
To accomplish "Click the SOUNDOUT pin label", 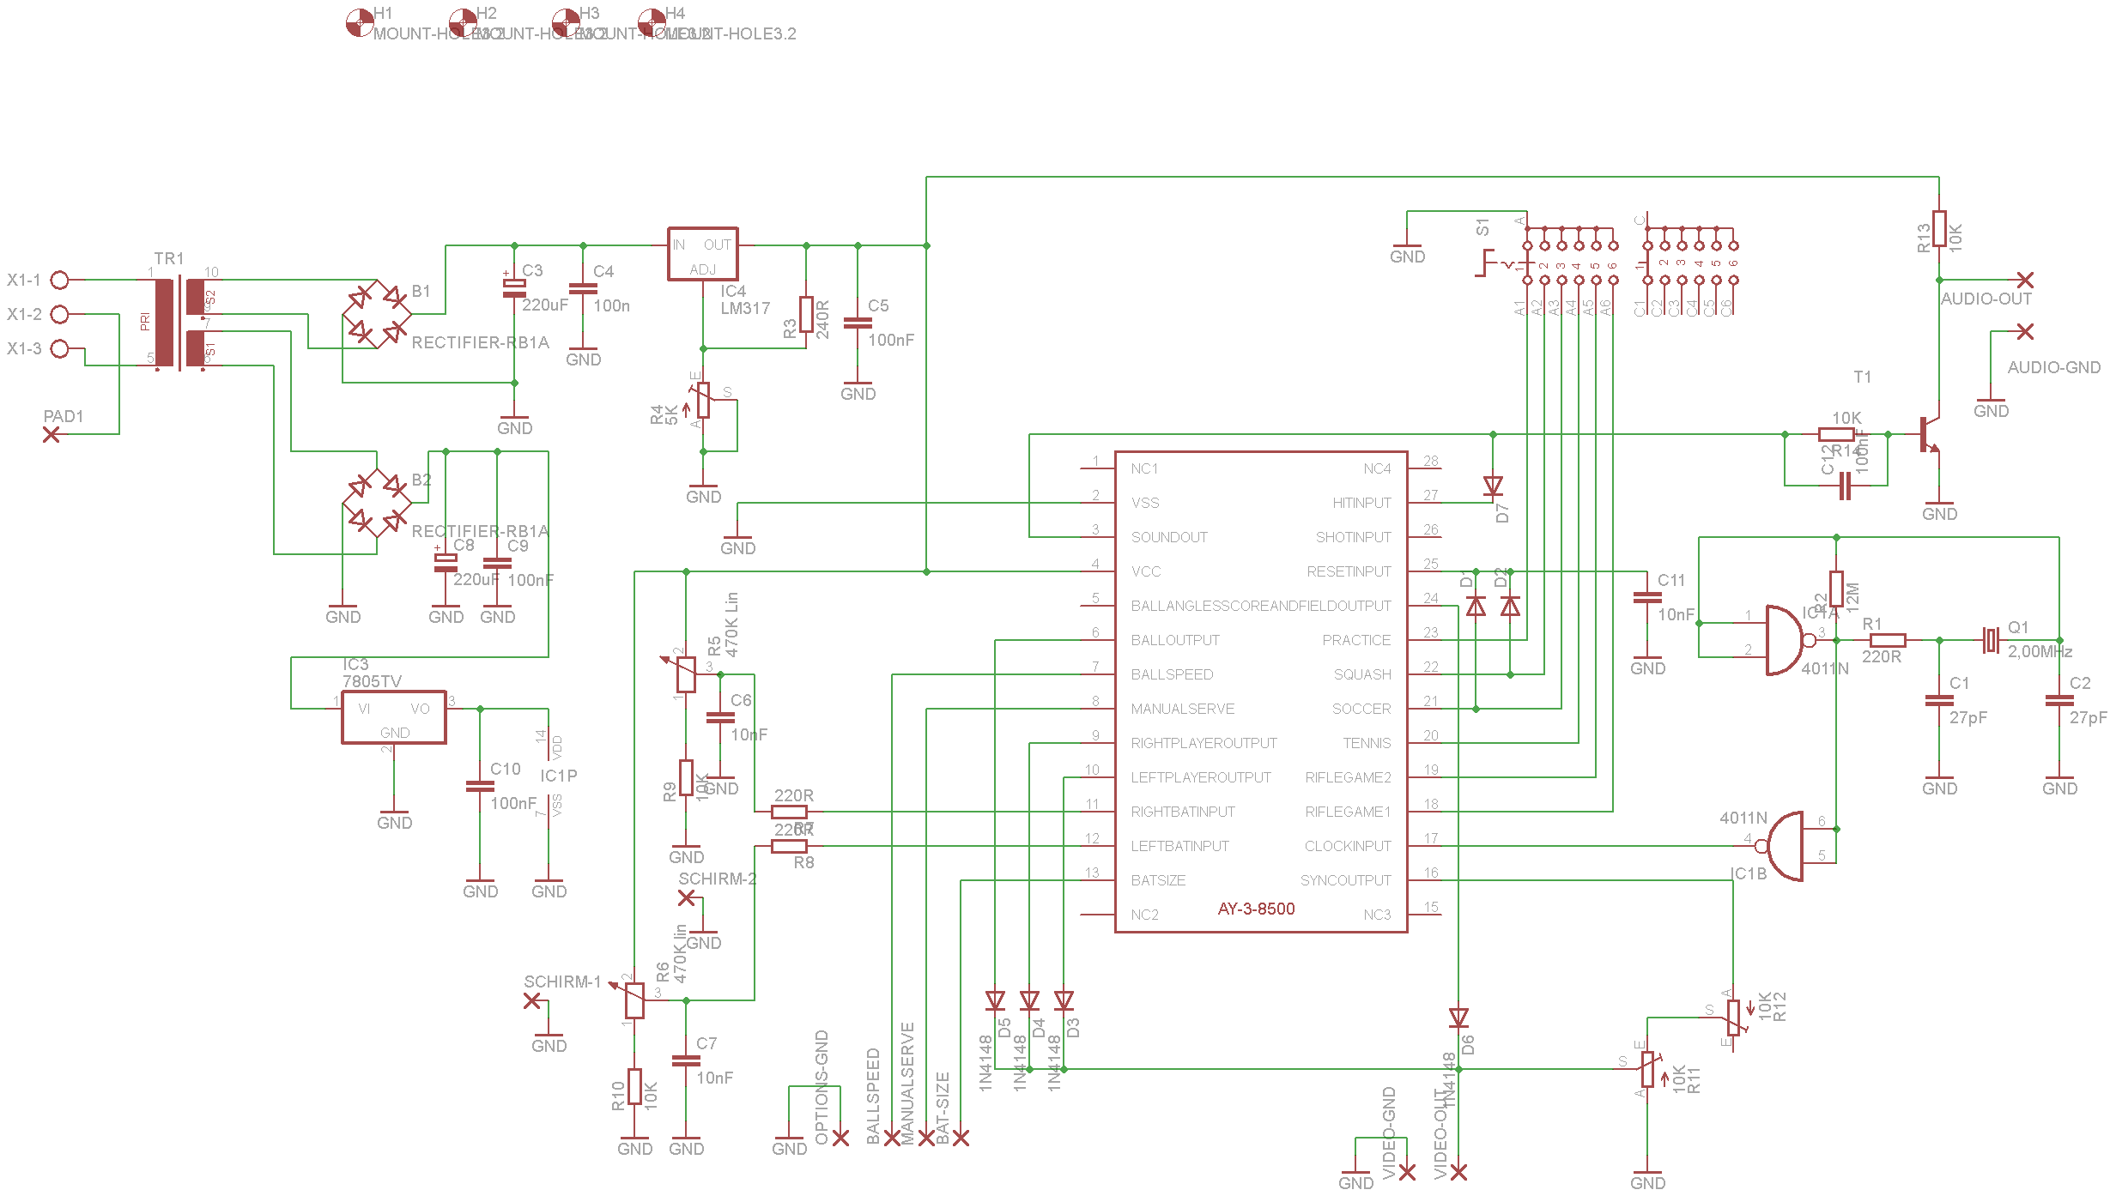I will pos(1169,537).
